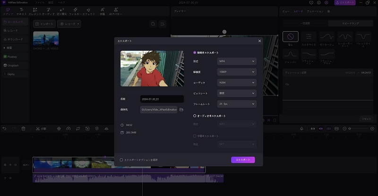The width and height of the screenshot is (378, 196).
Task: Click the インポート import button
Action: 44,24
